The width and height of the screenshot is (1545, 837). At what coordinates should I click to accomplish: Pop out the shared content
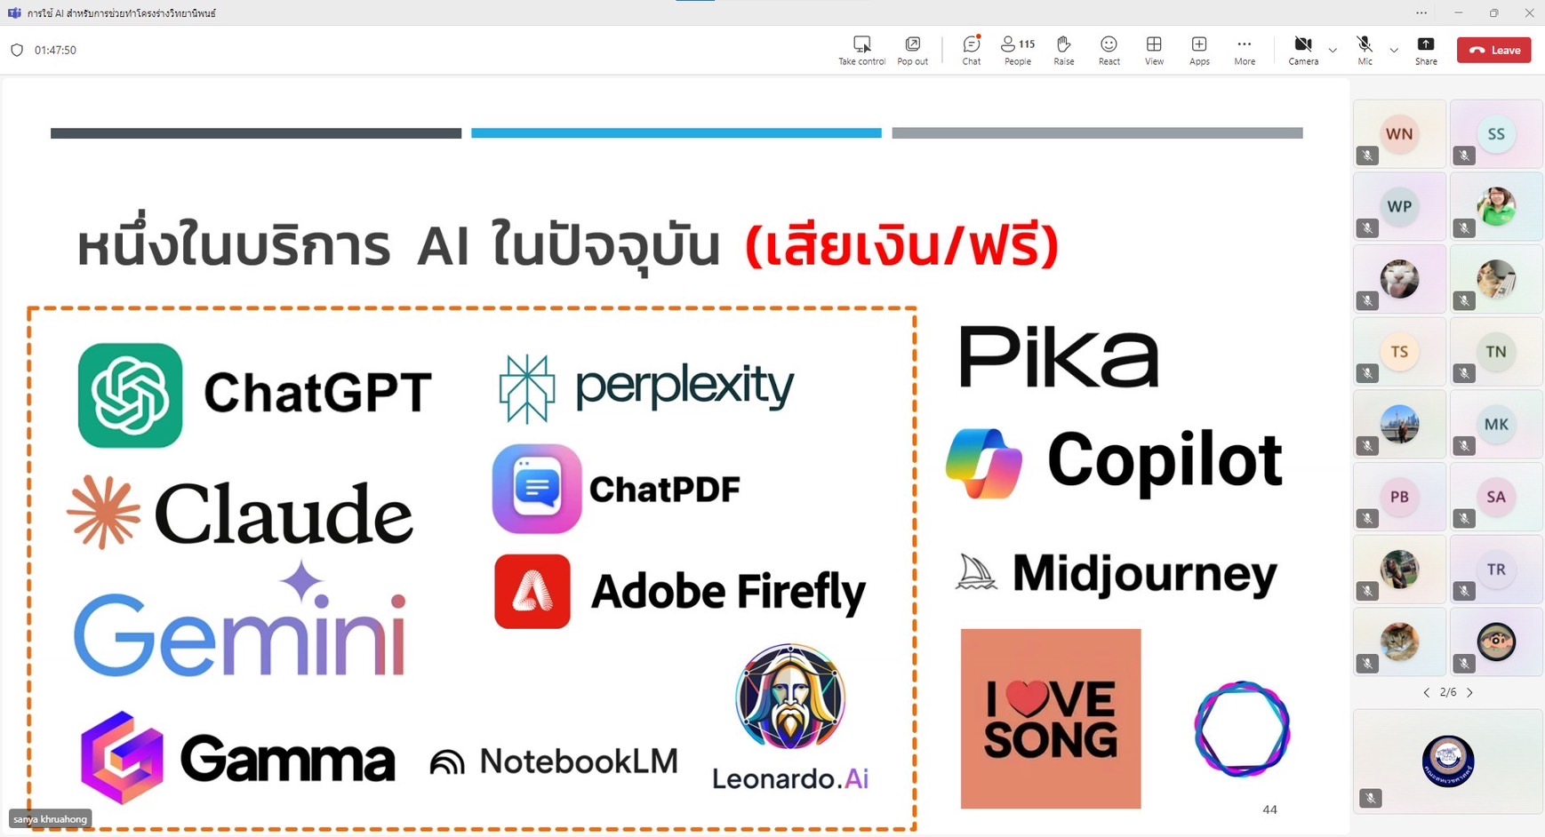coord(912,51)
